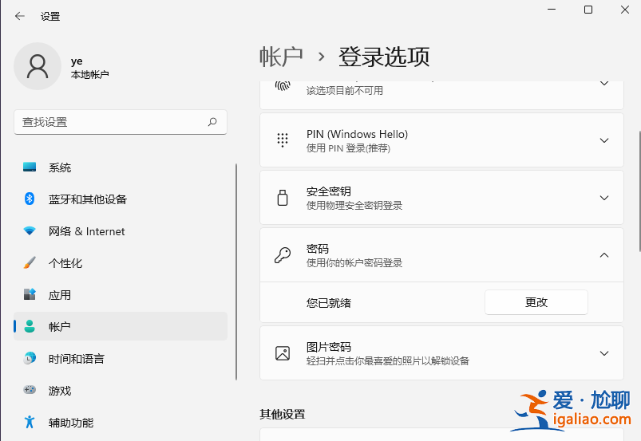Click the 您已就绪 status text
Screen dimensions: 641x441
click(329, 302)
